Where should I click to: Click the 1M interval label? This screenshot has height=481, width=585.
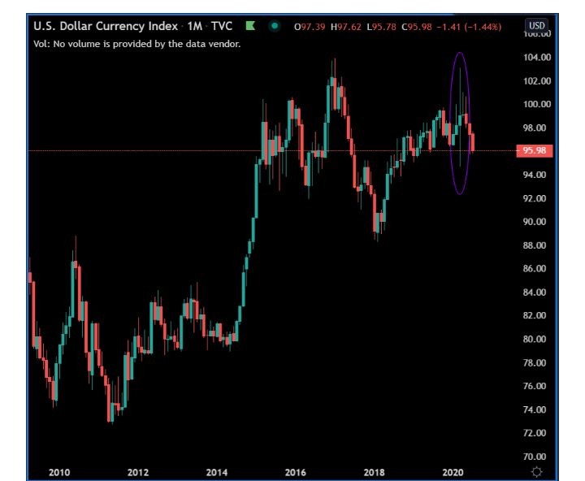click(194, 26)
